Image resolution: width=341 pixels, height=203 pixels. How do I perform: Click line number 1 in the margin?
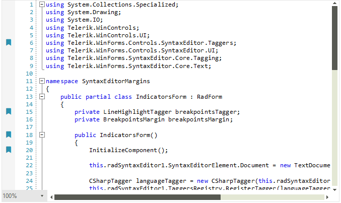[32, 5]
